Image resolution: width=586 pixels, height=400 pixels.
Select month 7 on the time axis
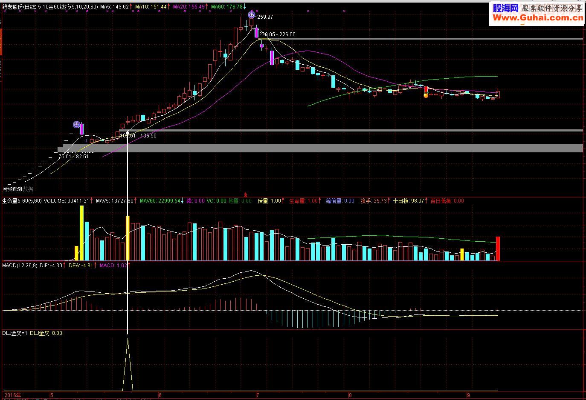coord(258,395)
